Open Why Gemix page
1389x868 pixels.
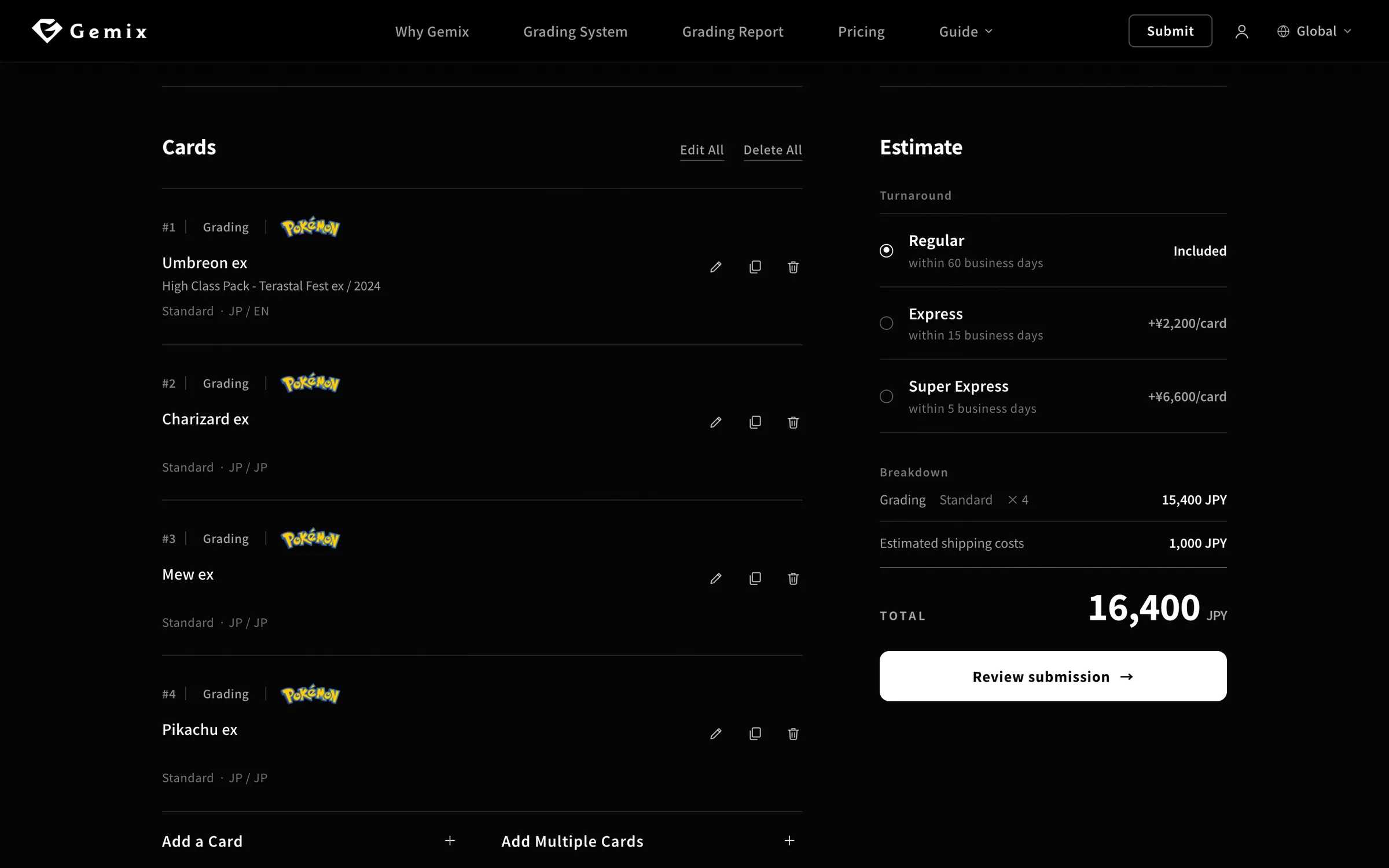pos(432,31)
